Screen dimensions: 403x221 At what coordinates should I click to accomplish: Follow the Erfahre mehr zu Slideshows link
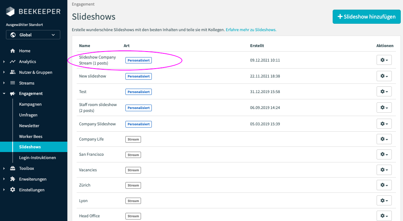point(251,30)
